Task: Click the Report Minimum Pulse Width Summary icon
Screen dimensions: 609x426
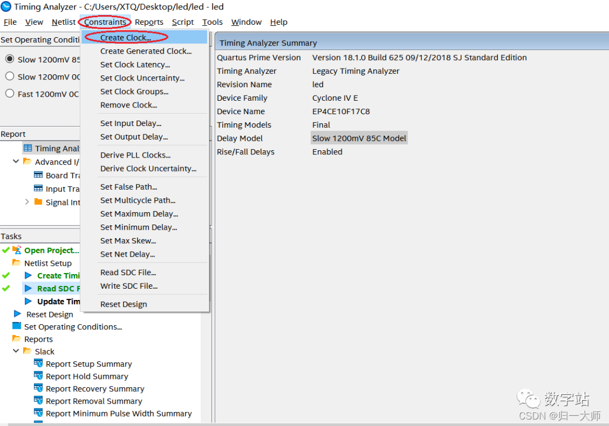Action: [x=38, y=413]
